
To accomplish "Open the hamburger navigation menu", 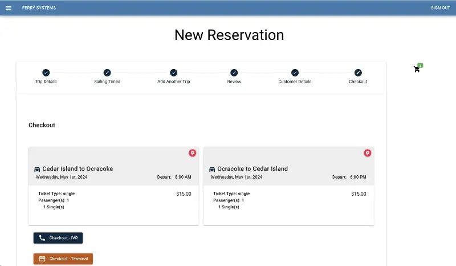I will tap(9, 8).
